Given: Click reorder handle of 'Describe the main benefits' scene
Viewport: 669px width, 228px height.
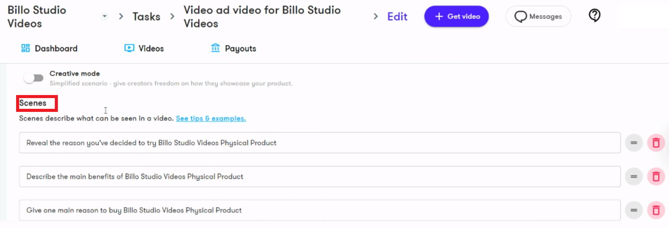Looking at the screenshot, I should pyautogui.click(x=634, y=177).
